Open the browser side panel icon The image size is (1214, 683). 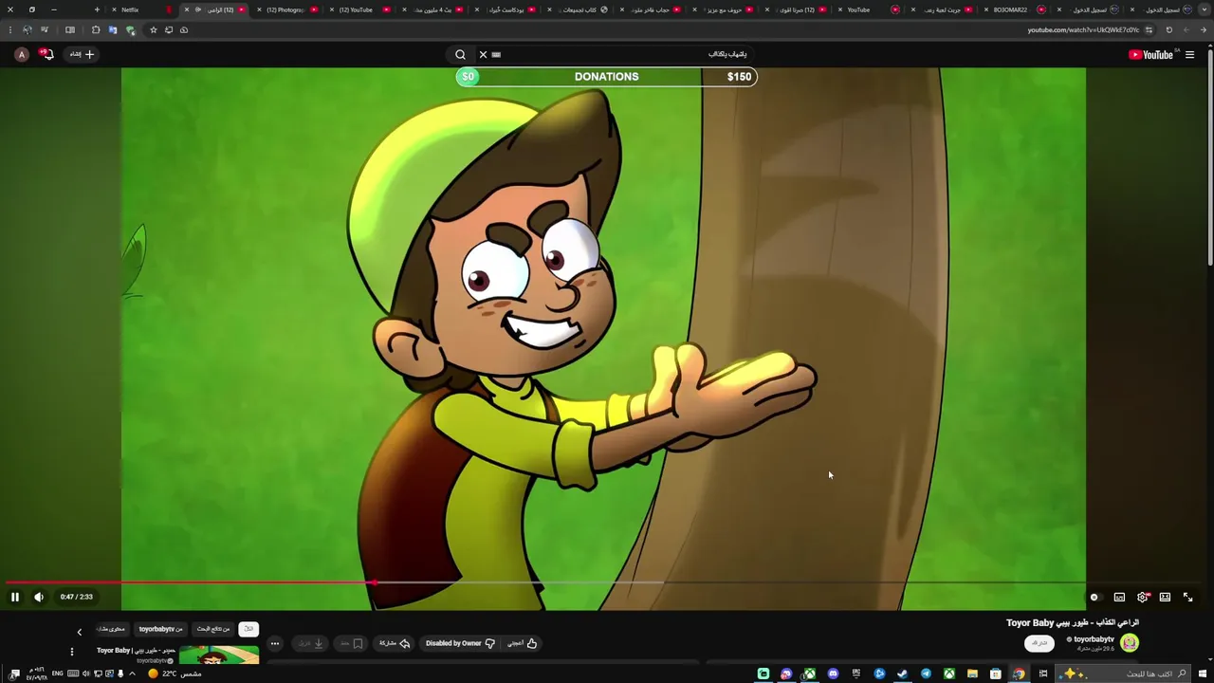coord(70,29)
